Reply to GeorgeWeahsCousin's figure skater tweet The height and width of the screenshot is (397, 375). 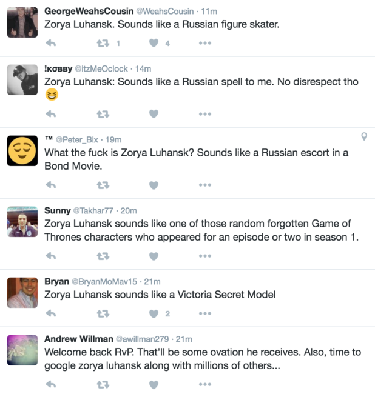(x=51, y=43)
